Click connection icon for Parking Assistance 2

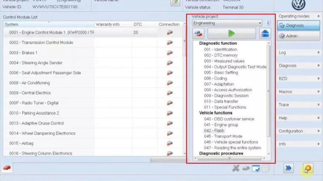[x=170, y=113]
